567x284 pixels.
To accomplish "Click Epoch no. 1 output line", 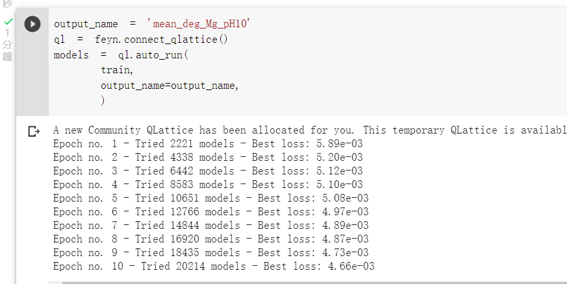I will click(208, 144).
